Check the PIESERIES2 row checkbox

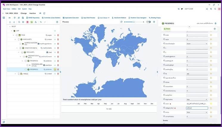coord(26,69)
